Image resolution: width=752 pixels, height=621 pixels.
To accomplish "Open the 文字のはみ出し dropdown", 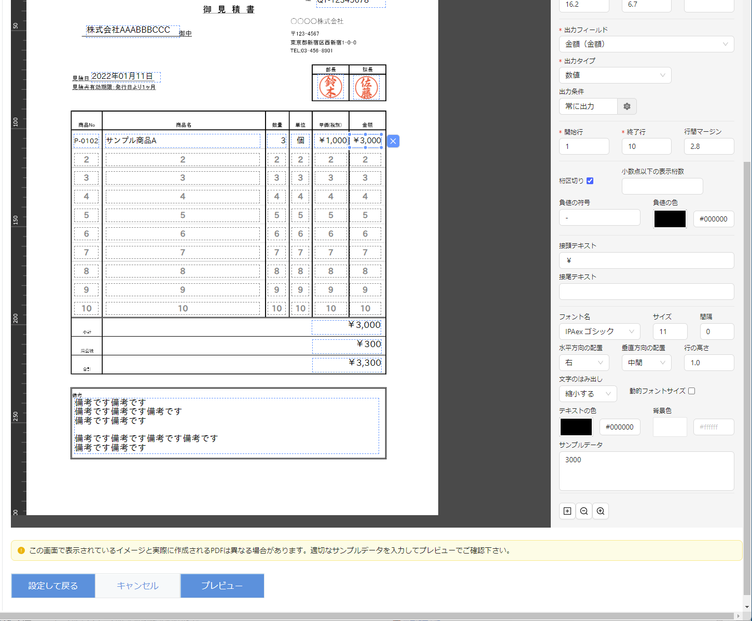I will pyautogui.click(x=588, y=394).
